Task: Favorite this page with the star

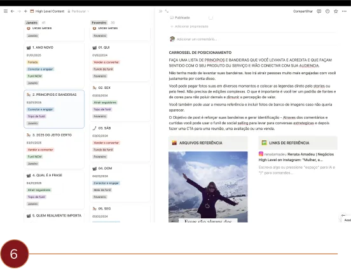Action: 336,11
